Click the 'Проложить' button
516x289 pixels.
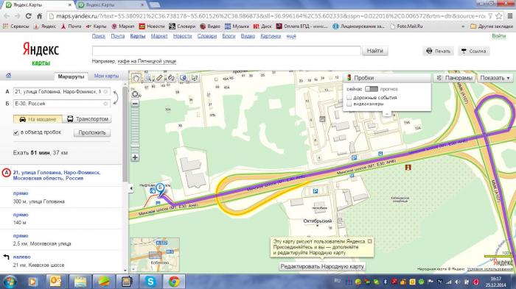92,132
